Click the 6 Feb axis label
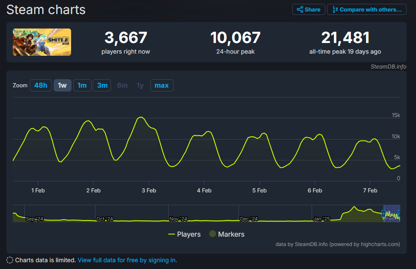The image size is (416, 269). [x=315, y=191]
